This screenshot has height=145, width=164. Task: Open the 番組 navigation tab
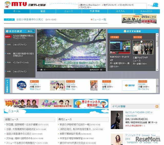tap(43, 11)
